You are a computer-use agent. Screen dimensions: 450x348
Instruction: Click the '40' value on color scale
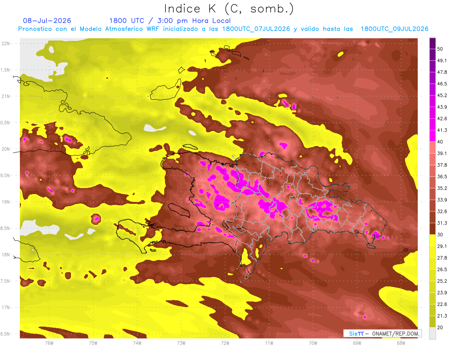(440, 142)
